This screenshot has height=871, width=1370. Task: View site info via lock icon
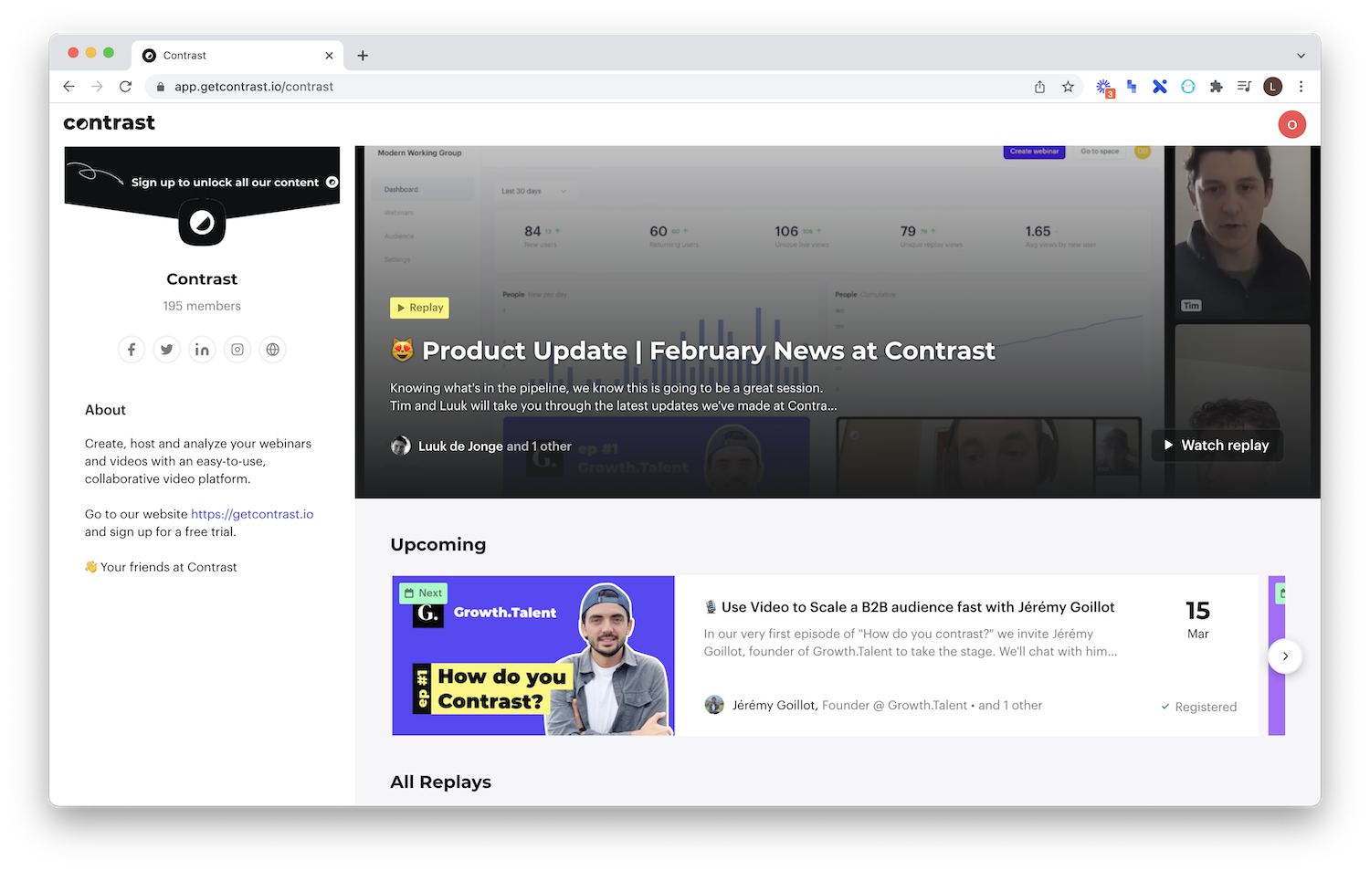coord(161,87)
